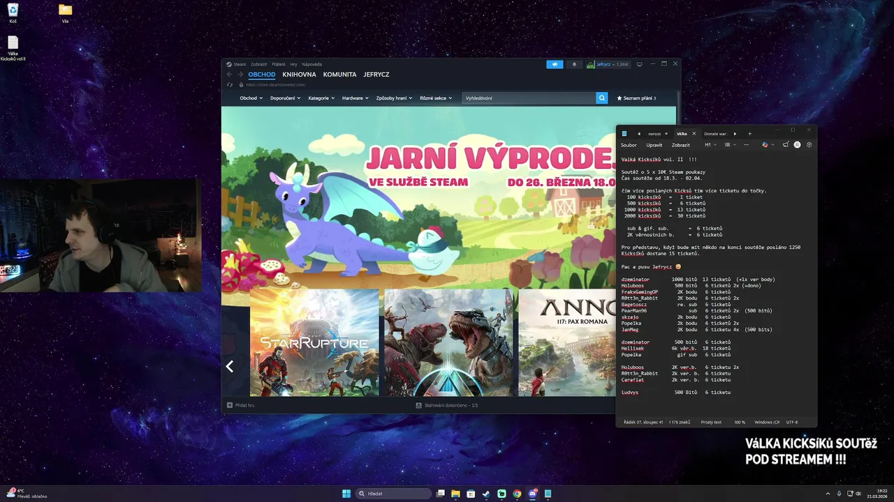Open Soubor menu in Notepad
The image size is (894, 502).
coord(629,145)
